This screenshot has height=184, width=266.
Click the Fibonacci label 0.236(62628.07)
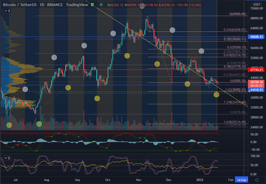[235, 30]
